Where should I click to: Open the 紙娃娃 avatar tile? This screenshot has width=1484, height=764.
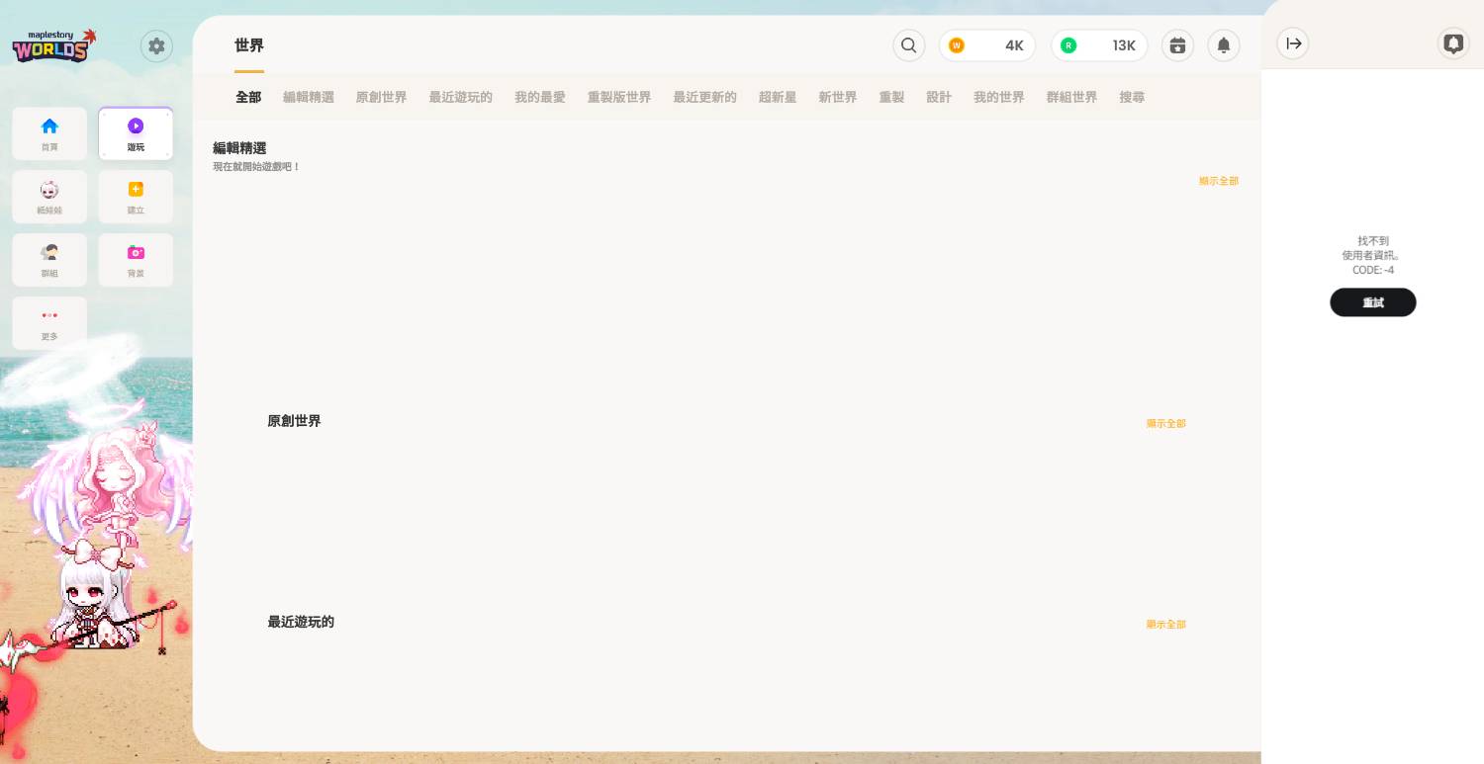49,197
